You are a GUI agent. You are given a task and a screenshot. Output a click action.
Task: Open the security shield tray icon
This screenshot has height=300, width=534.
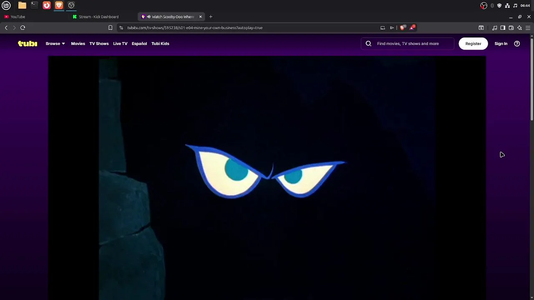tap(499, 5)
